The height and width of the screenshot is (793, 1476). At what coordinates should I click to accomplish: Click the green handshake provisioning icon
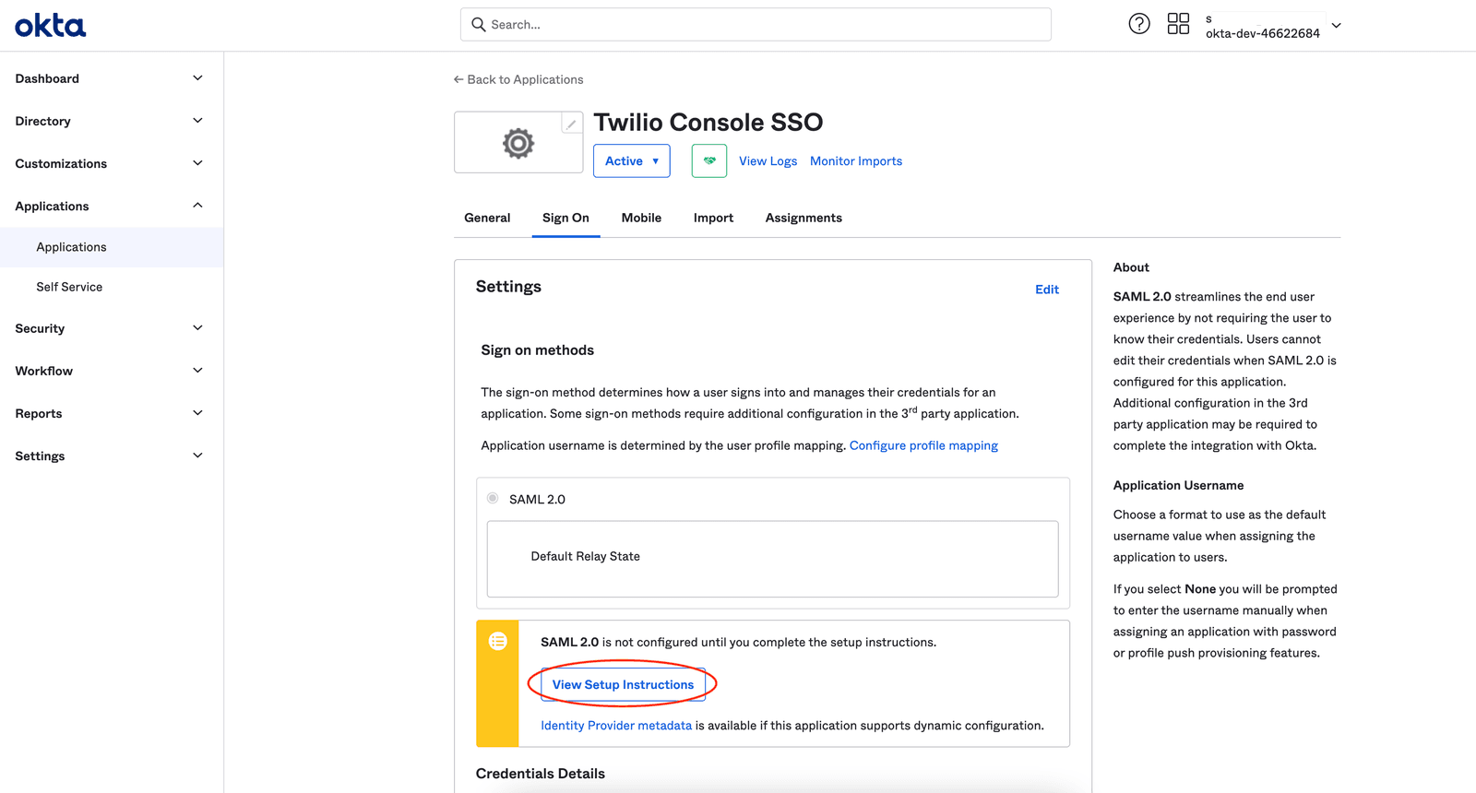[709, 160]
